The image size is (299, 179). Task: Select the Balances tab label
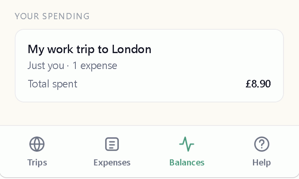point(187,163)
